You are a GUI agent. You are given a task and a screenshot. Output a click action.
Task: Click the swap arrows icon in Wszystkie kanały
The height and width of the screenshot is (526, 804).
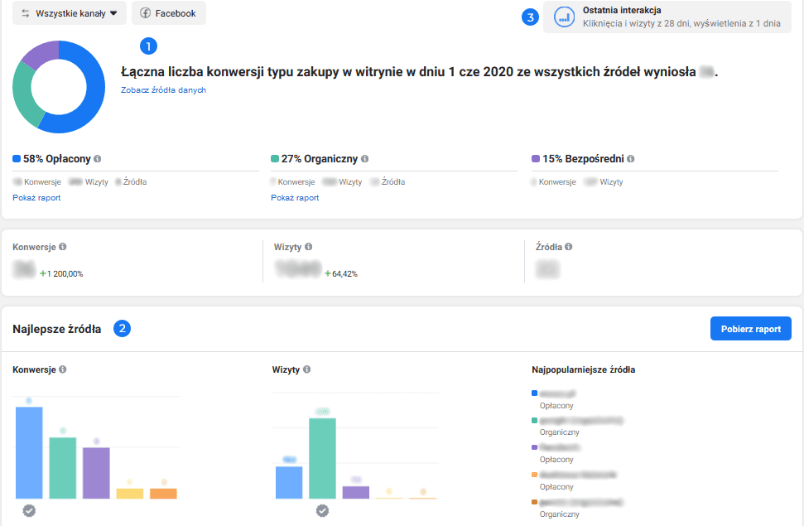(25, 13)
